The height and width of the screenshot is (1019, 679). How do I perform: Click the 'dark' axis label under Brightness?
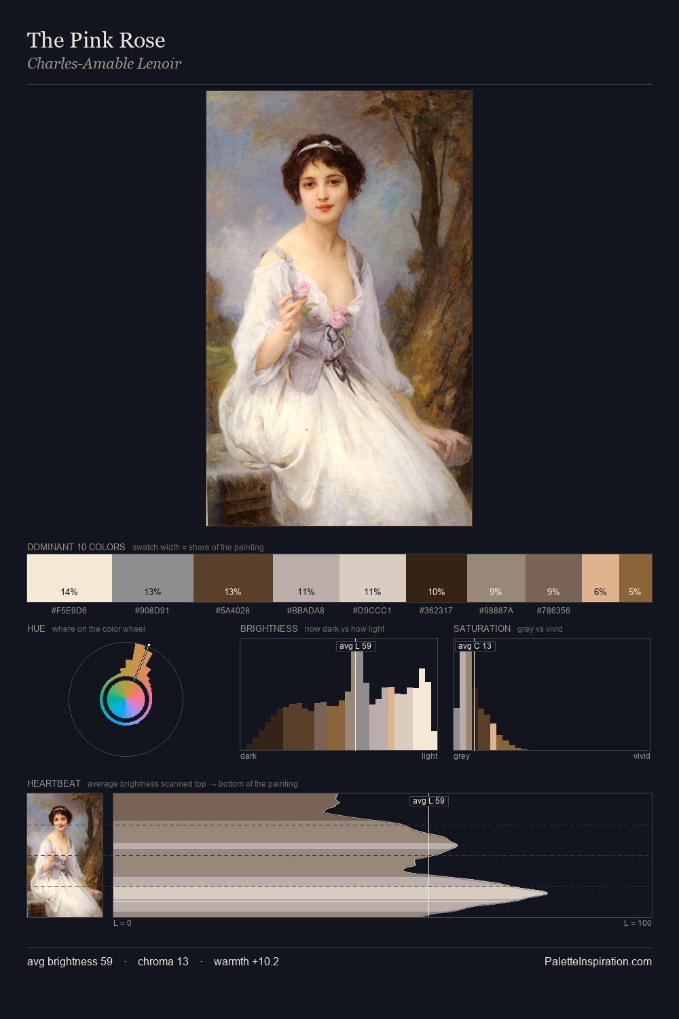(x=249, y=756)
